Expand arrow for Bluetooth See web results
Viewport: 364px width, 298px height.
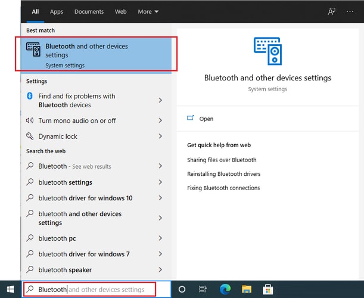160,166
